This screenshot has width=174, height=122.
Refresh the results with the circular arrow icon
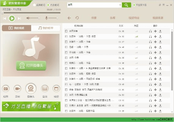click(77, 18)
